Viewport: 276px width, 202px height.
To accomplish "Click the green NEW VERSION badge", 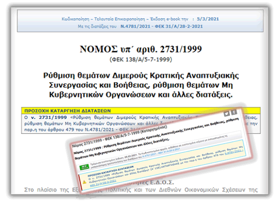I will pyautogui.click(x=85, y=167).
